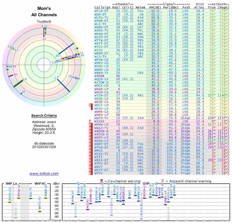Image resolution: width=232 pixels, height=223 pixels.
Task: Click the 234° true azimuth value
Action: click(212, 118)
